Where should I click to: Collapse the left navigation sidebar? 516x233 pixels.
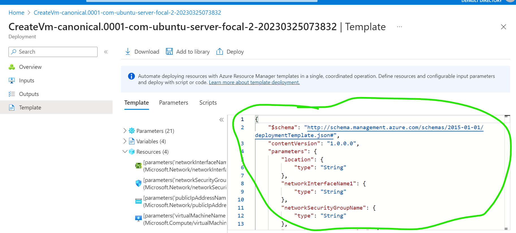106,52
